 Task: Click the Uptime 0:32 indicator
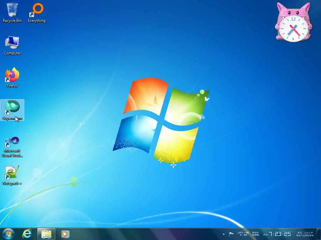click(x=243, y=234)
